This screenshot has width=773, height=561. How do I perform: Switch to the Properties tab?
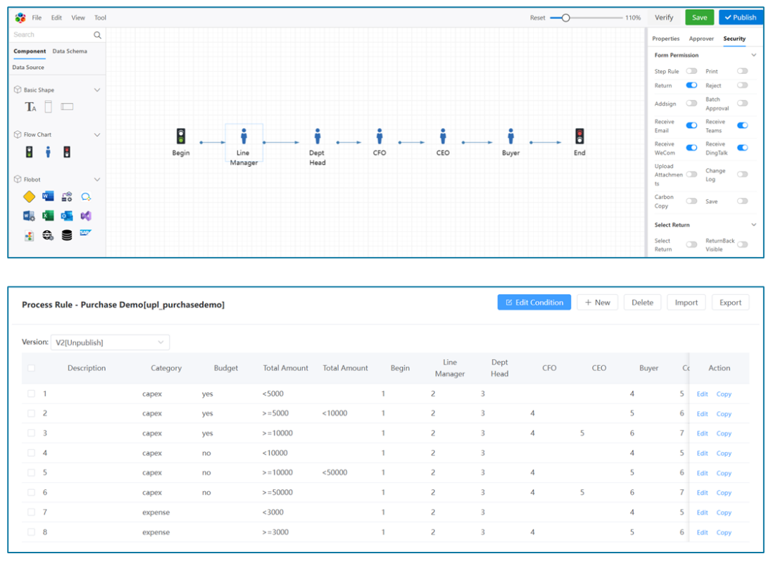tap(665, 39)
